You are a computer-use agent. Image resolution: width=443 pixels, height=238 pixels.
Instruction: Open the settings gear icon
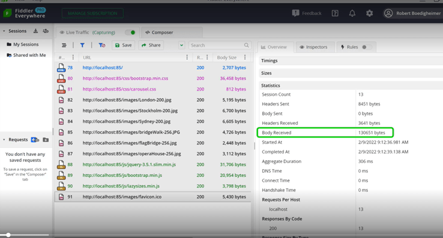coord(370,13)
